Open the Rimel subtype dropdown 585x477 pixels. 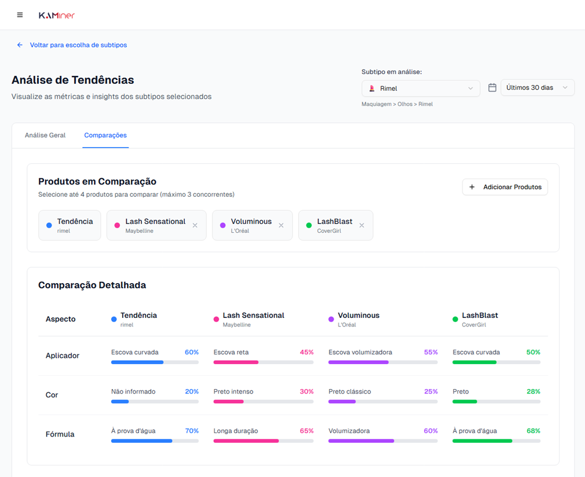click(x=421, y=89)
